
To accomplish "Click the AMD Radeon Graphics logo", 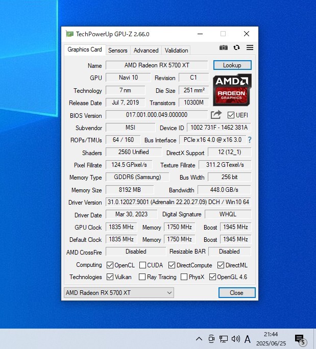I will [x=232, y=90].
